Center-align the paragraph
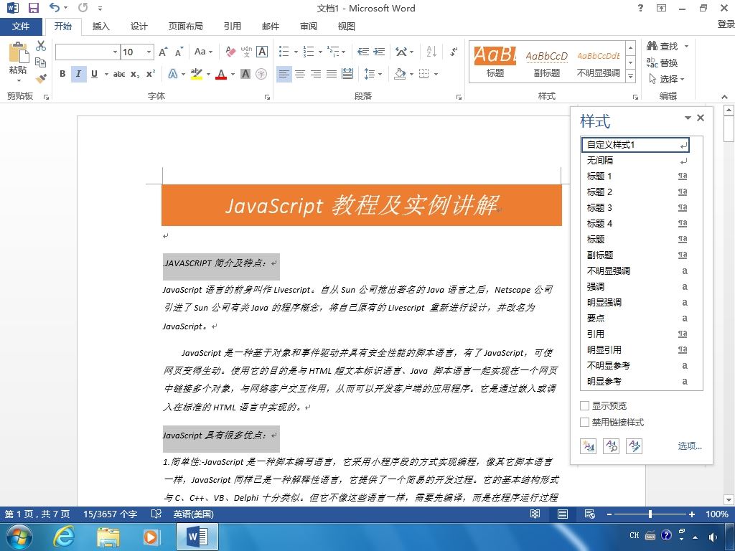Viewport: 735px width, 551px height. click(x=300, y=74)
